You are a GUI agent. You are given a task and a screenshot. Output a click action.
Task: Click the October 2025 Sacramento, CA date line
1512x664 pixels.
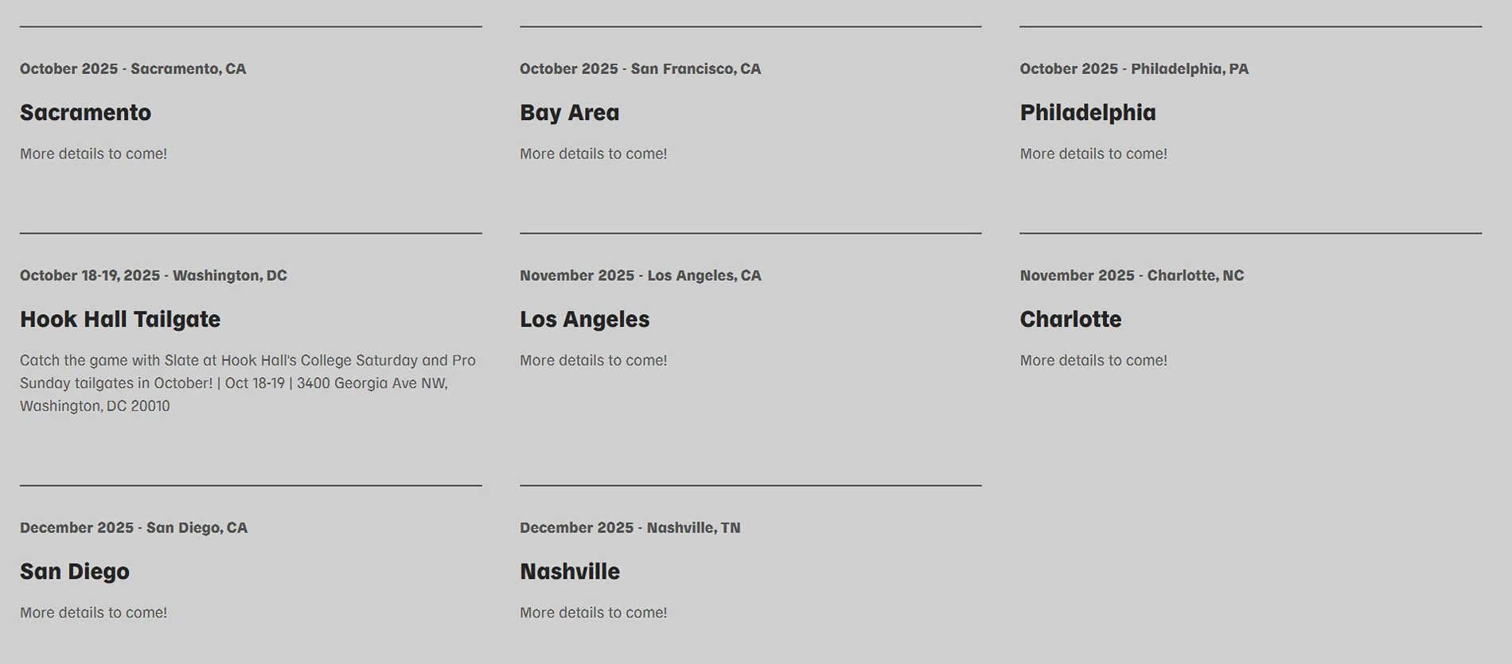pos(133,69)
